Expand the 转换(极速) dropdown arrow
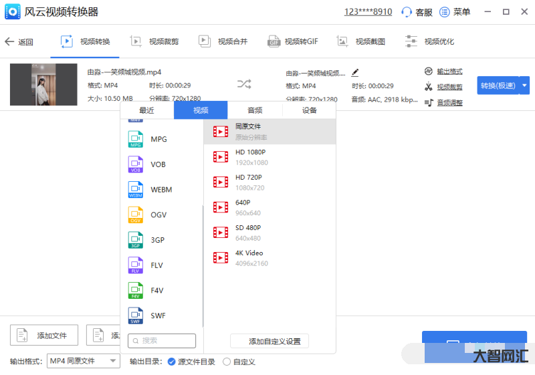535x375 pixels. click(x=524, y=85)
